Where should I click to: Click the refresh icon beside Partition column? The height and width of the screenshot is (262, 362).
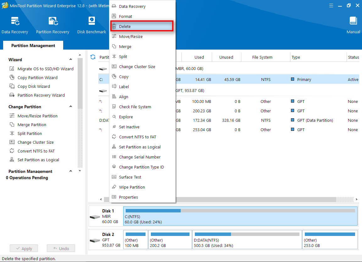93,57
